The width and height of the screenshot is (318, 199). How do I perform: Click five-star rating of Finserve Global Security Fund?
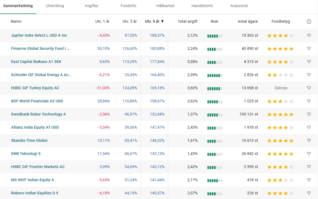(280, 49)
